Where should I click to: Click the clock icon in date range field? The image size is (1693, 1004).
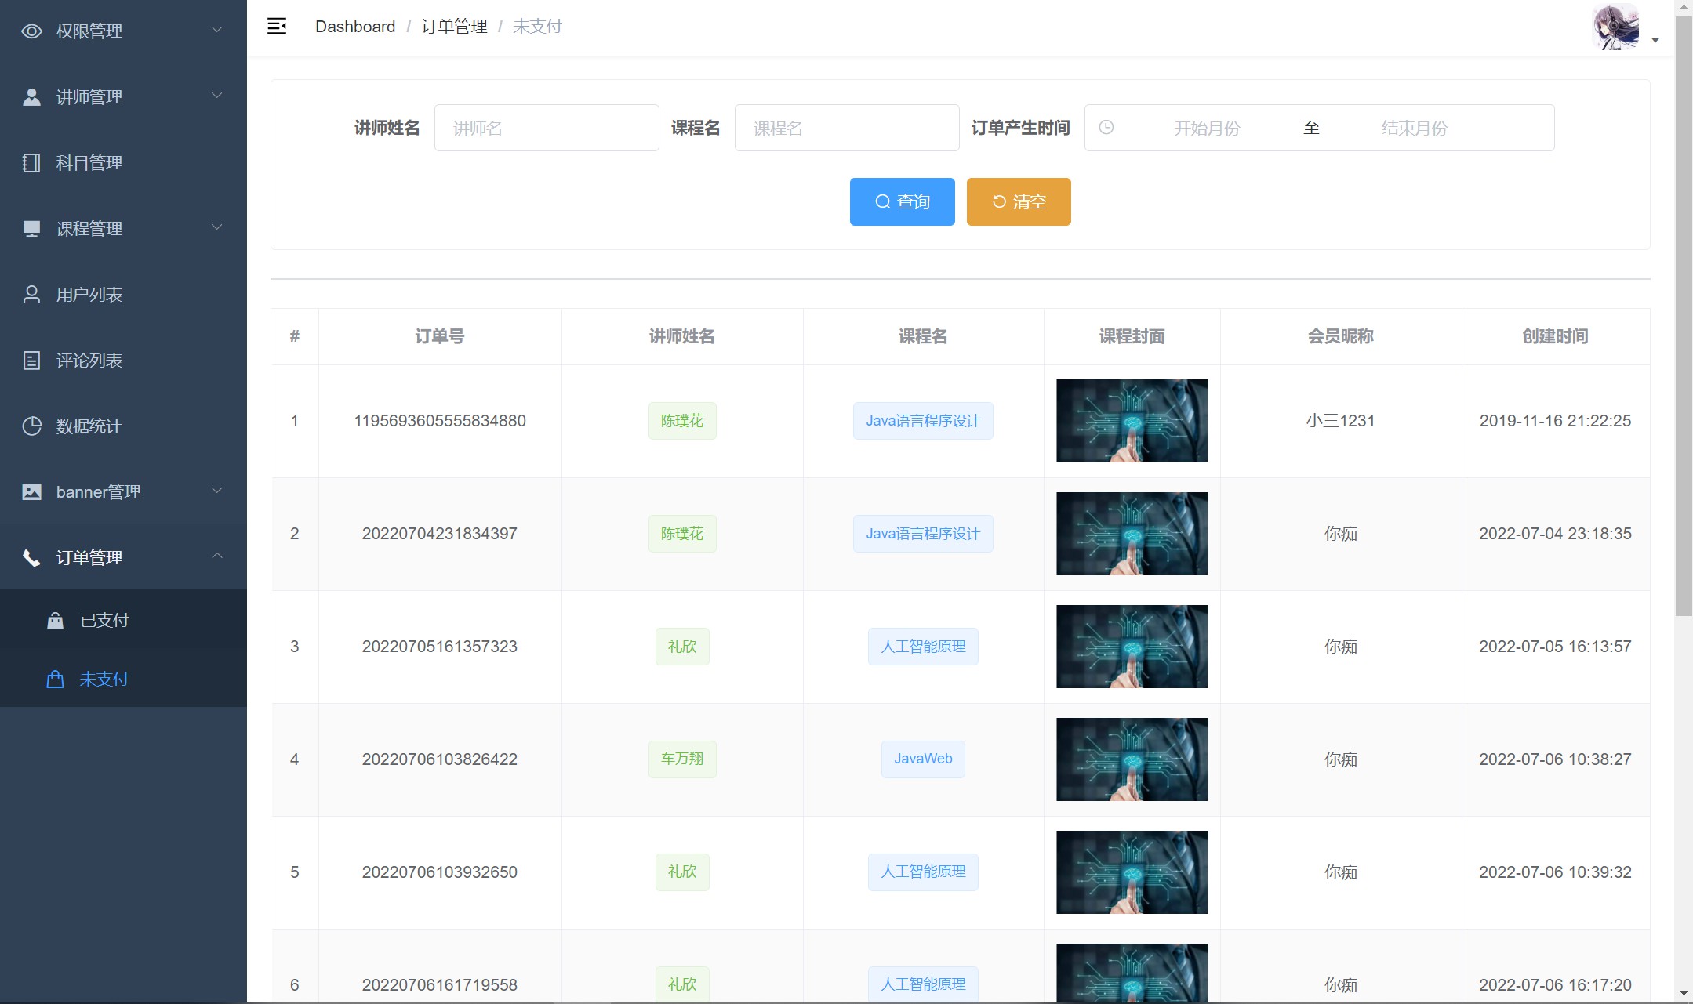(x=1106, y=128)
